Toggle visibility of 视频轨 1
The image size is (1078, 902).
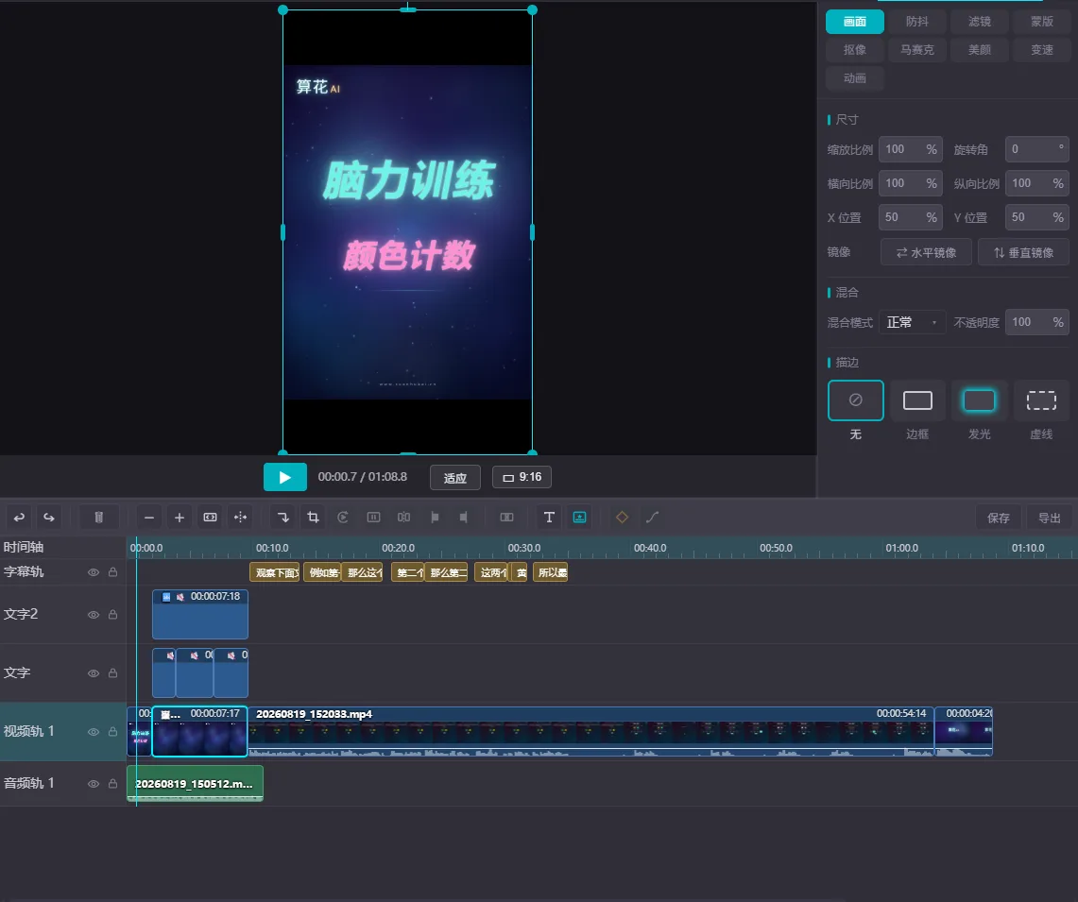coord(94,731)
